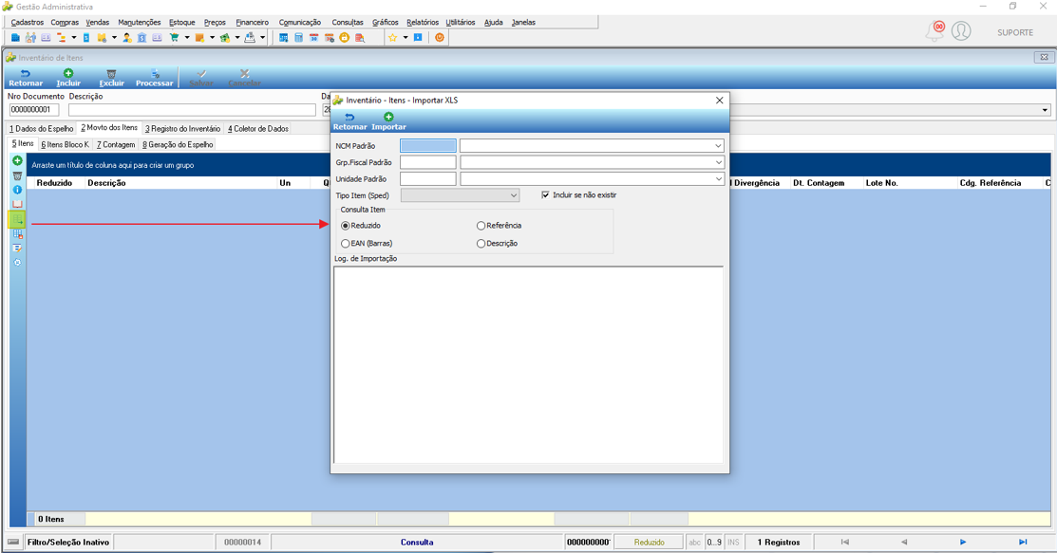Click Retornar button in import dialog
The height and width of the screenshot is (553, 1057).
click(349, 121)
